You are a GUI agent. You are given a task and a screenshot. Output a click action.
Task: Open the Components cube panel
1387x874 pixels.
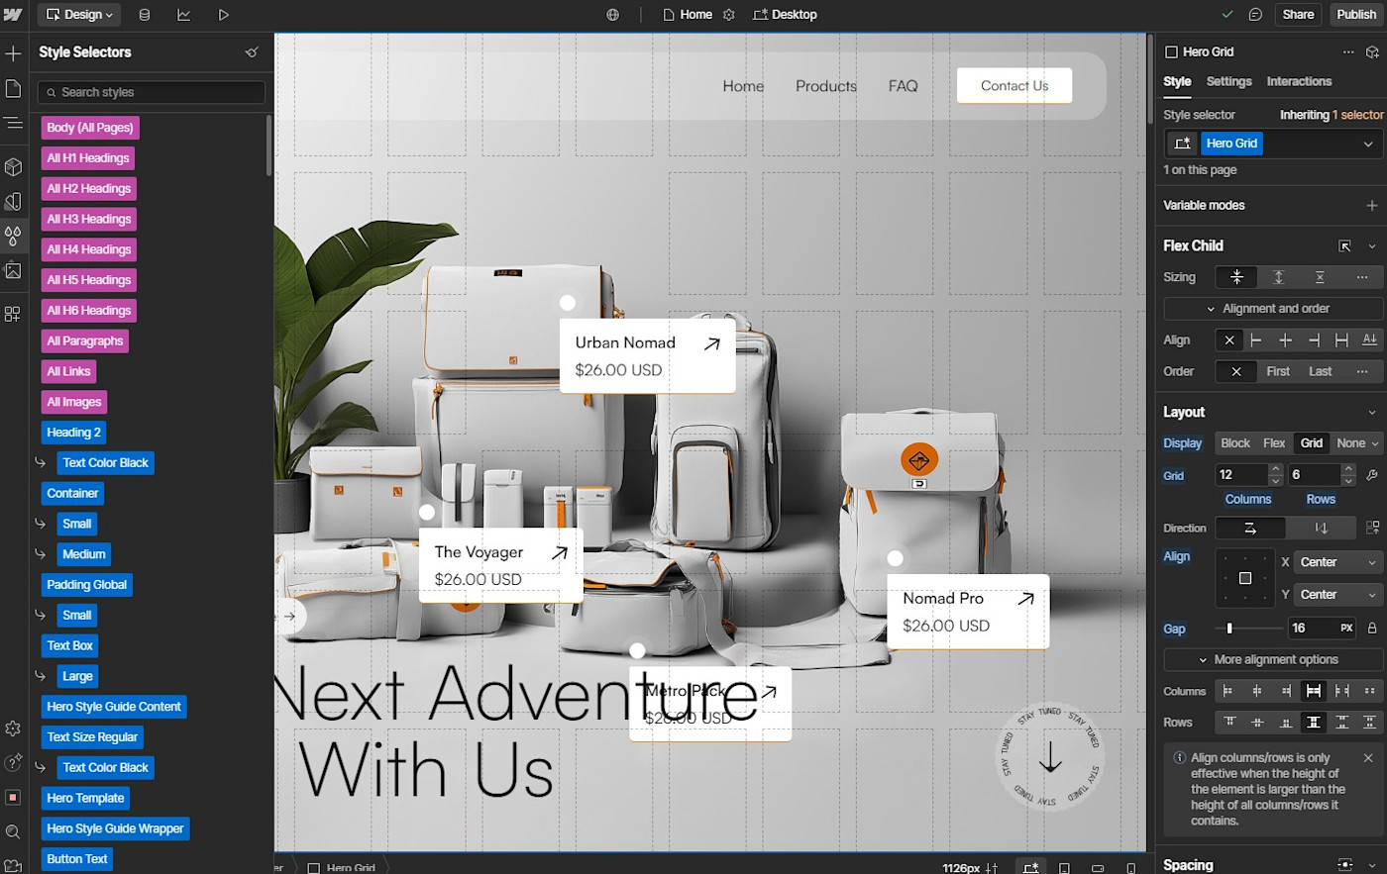tap(13, 166)
